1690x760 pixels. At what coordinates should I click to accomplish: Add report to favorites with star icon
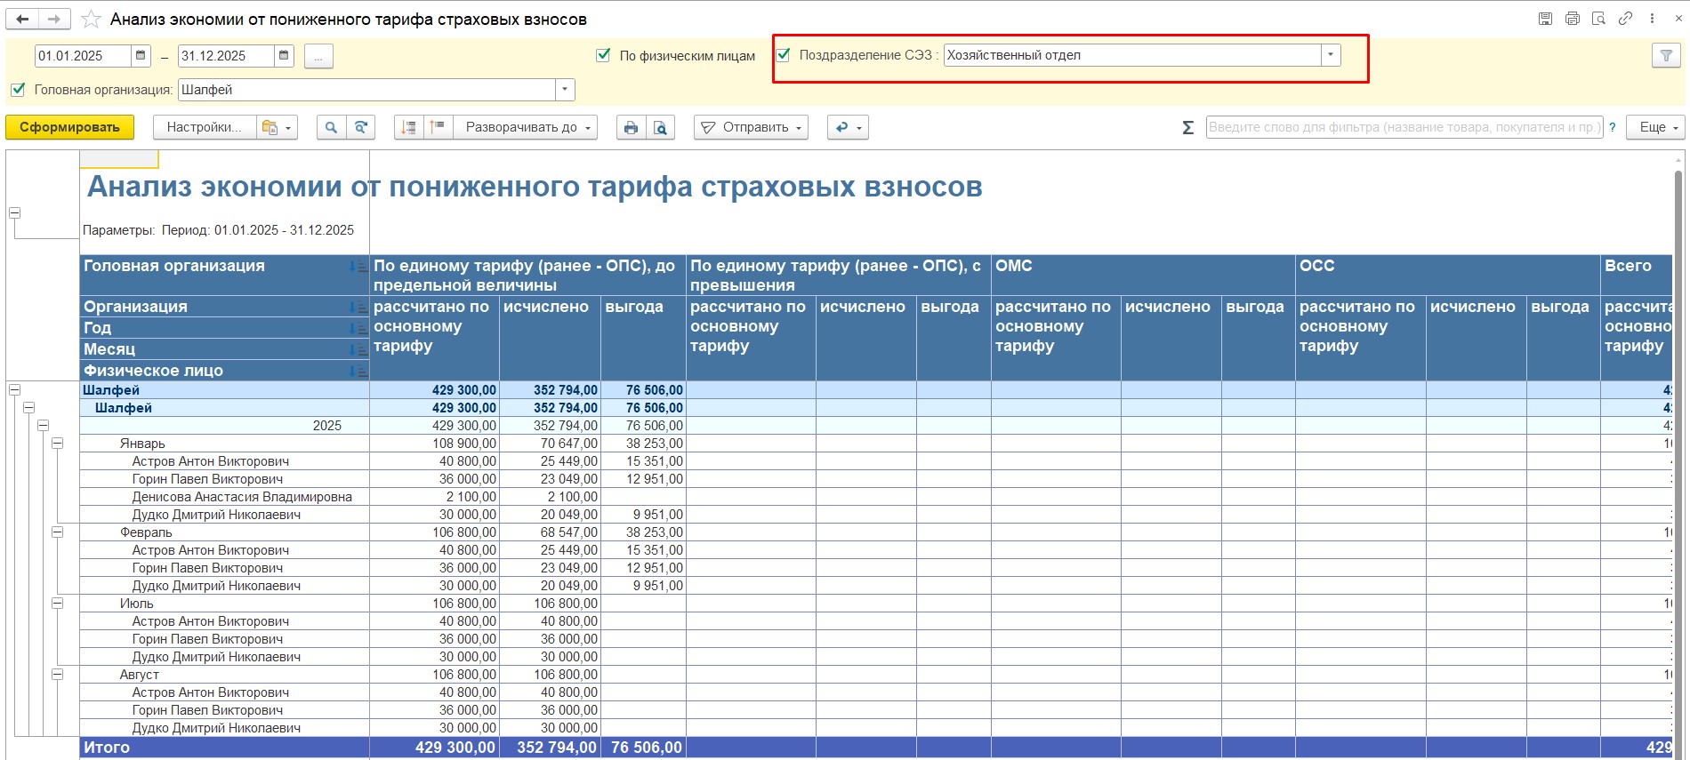(x=91, y=19)
